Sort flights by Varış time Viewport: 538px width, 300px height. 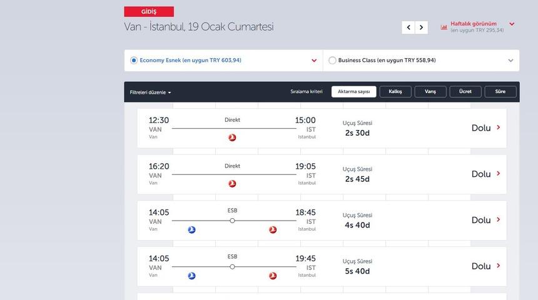pos(430,92)
